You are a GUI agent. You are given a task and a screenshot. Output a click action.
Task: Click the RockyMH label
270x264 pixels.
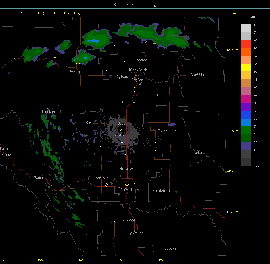(x=77, y=71)
